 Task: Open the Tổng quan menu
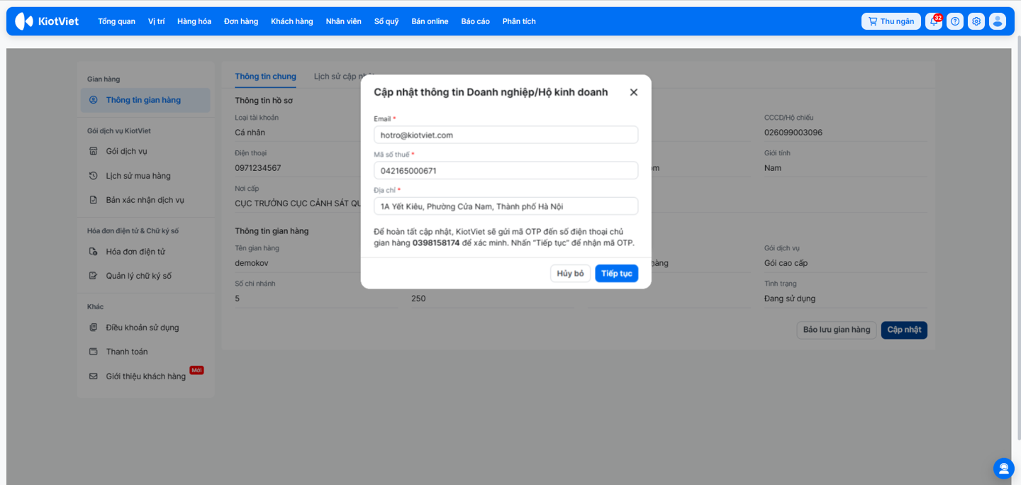pos(116,21)
